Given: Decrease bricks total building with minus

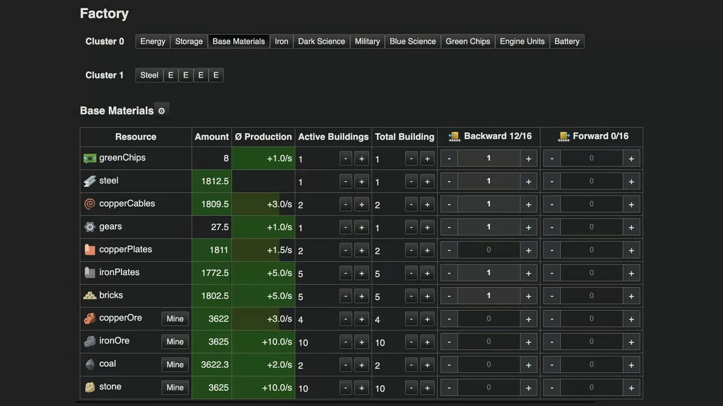Looking at the screenshot, I should pos(411,296).
